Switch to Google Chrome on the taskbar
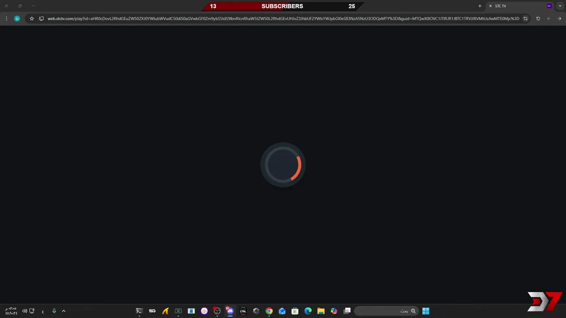The image size is (566, 318). point(269,311)
